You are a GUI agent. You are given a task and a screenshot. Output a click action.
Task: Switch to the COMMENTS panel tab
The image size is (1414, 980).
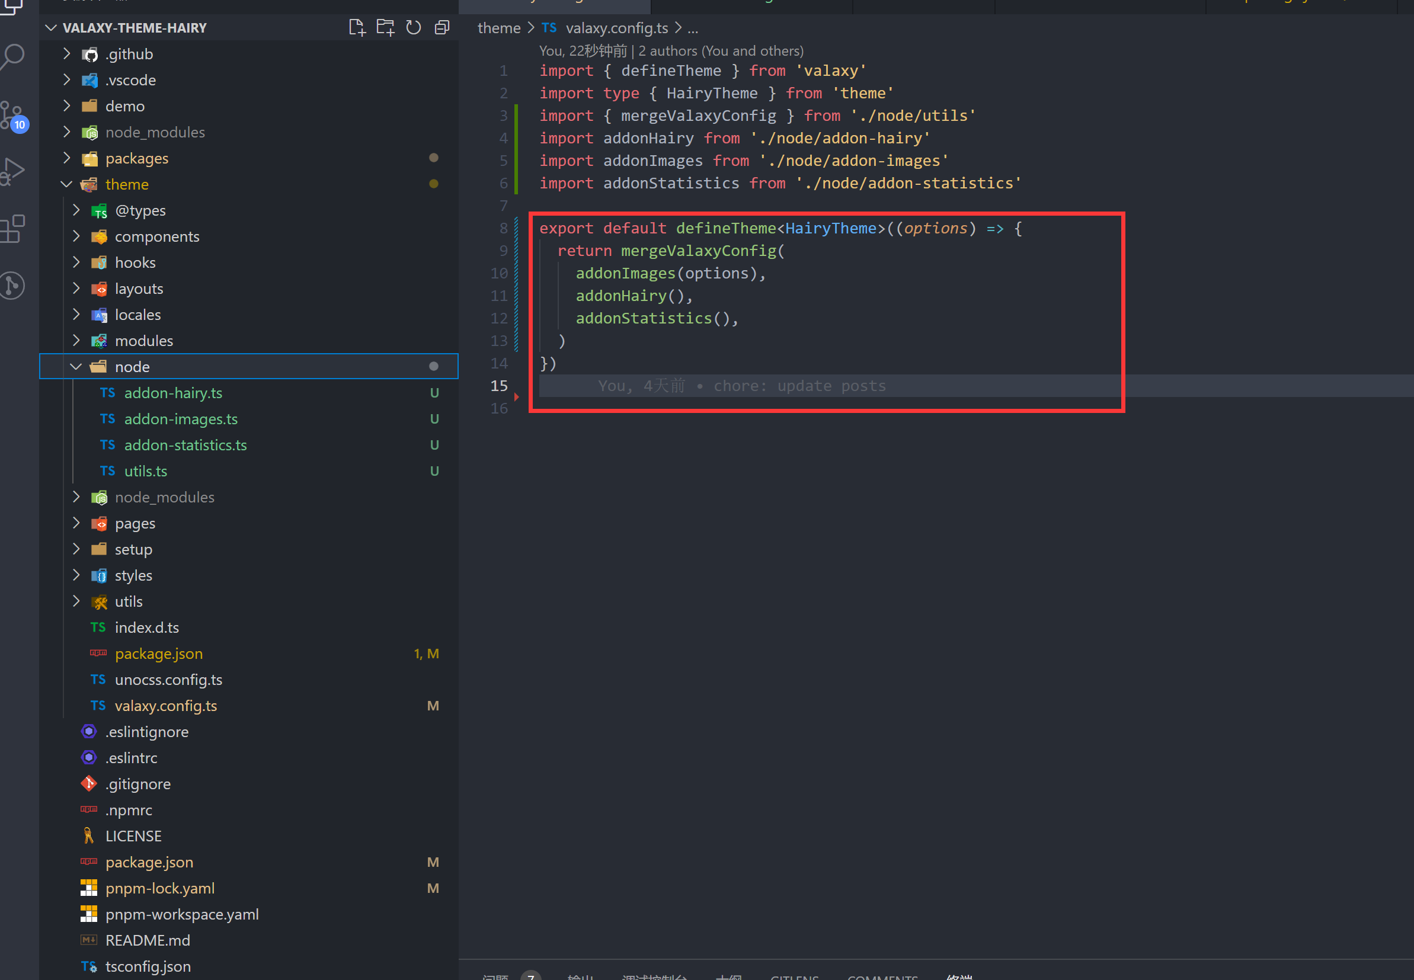click(882, 976)
